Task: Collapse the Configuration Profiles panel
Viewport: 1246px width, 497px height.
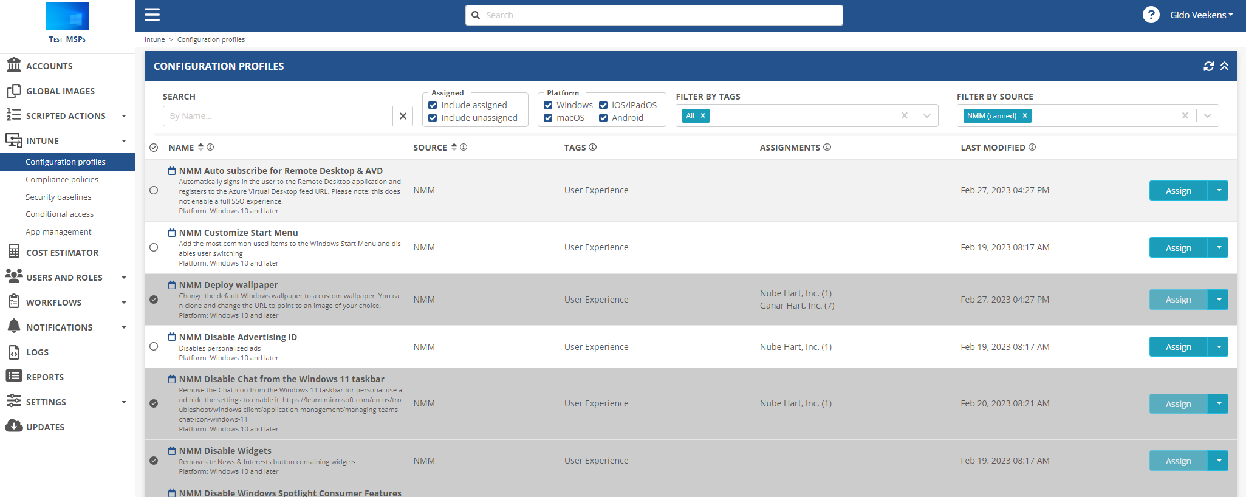Action: [1225, 66]
